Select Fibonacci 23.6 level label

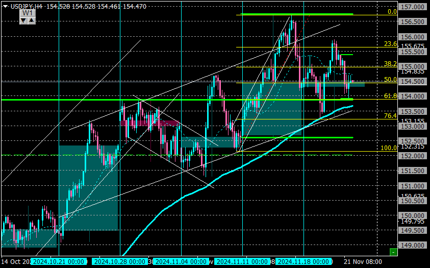391,44
